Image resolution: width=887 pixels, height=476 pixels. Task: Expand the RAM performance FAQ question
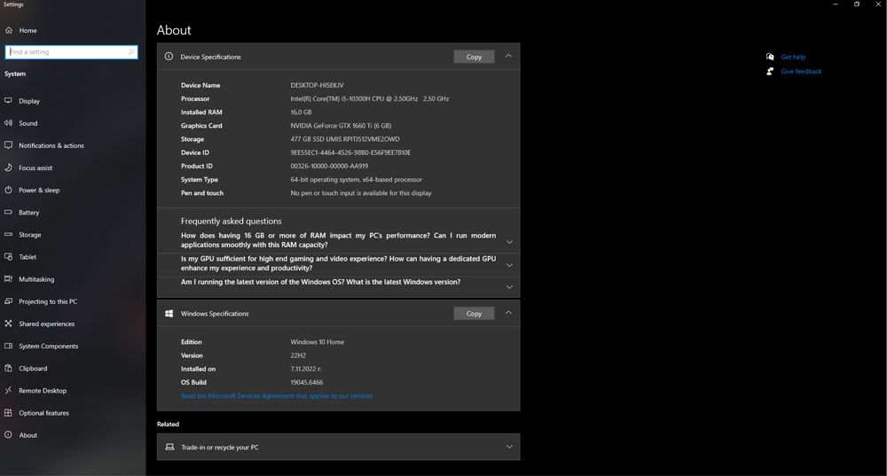(509, 242)
